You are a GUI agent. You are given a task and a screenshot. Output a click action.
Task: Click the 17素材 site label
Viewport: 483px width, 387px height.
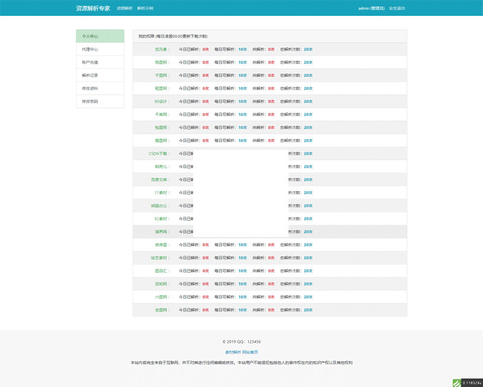161,192
